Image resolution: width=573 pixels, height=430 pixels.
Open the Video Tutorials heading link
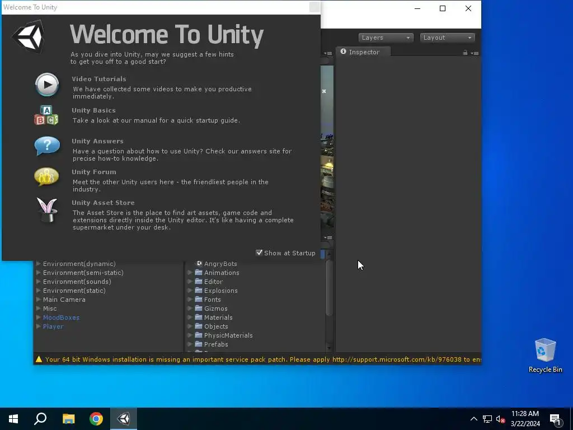[x=99, y=79]
